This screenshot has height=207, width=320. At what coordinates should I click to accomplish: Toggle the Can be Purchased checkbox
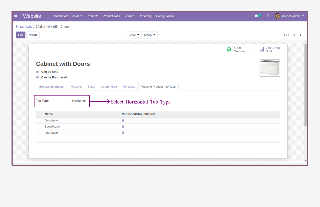point(37,77)
